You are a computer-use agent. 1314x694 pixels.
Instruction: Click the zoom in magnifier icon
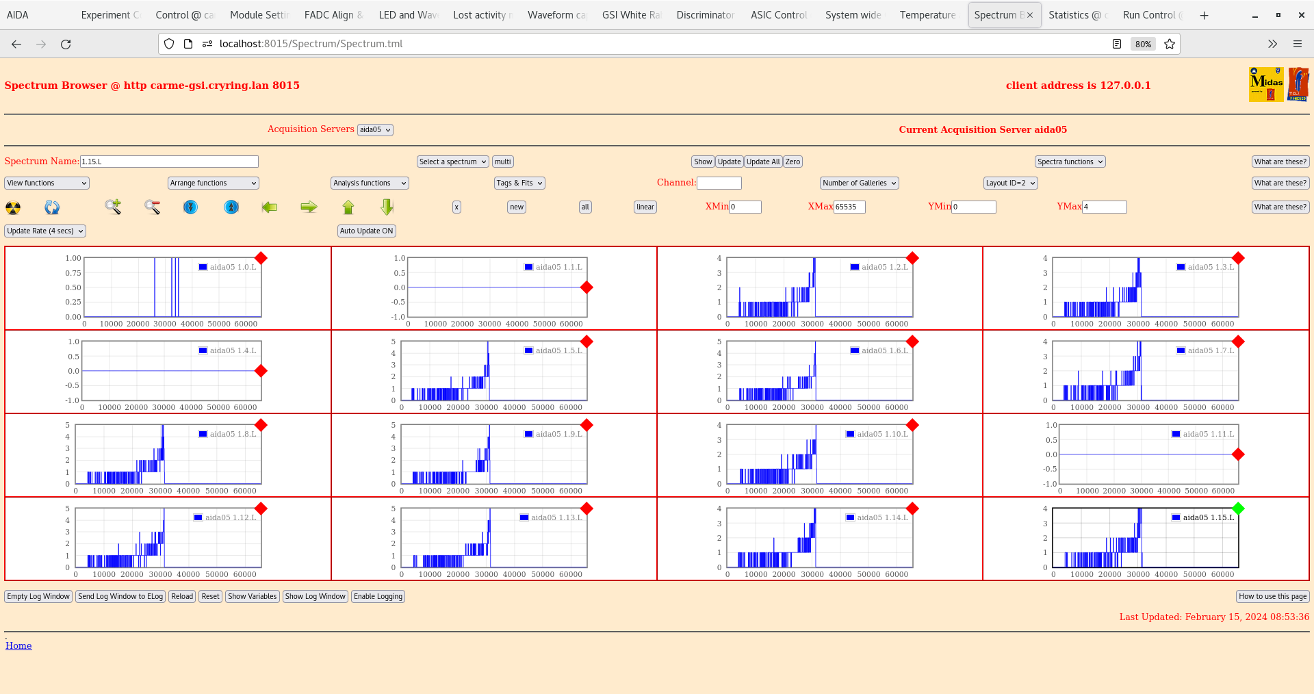click(113, 207)
